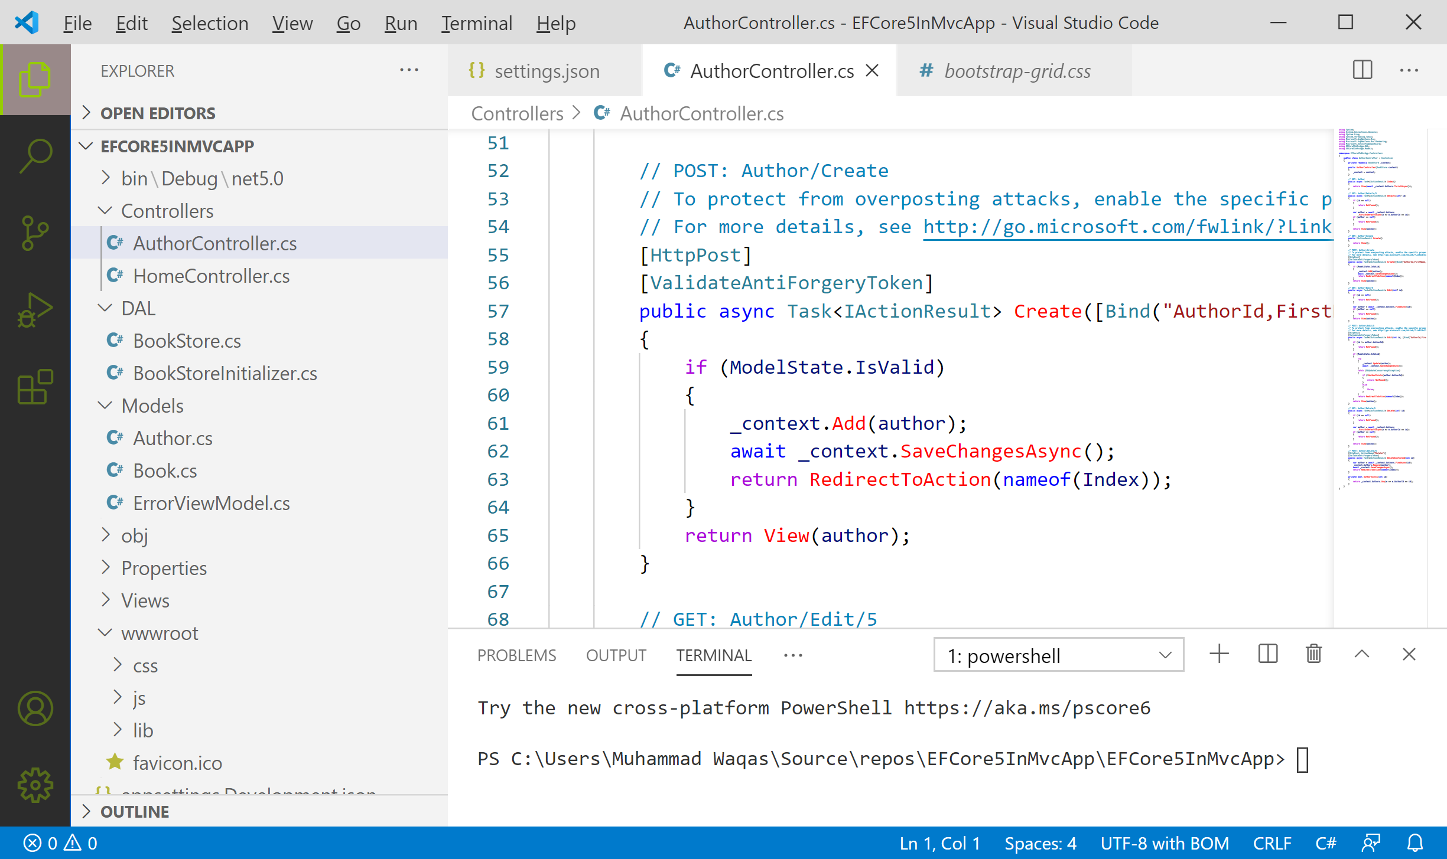Collapse the Controllers folder
Screen dimensions: 1447x859
[167, 211]
